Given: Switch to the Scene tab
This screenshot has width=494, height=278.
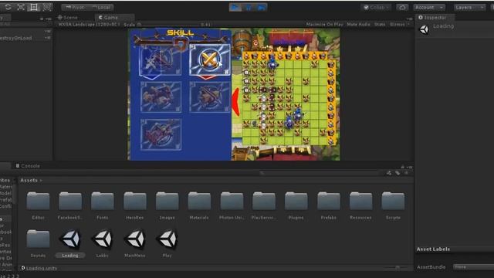Looking at the screenshot, I should [68, 17].
